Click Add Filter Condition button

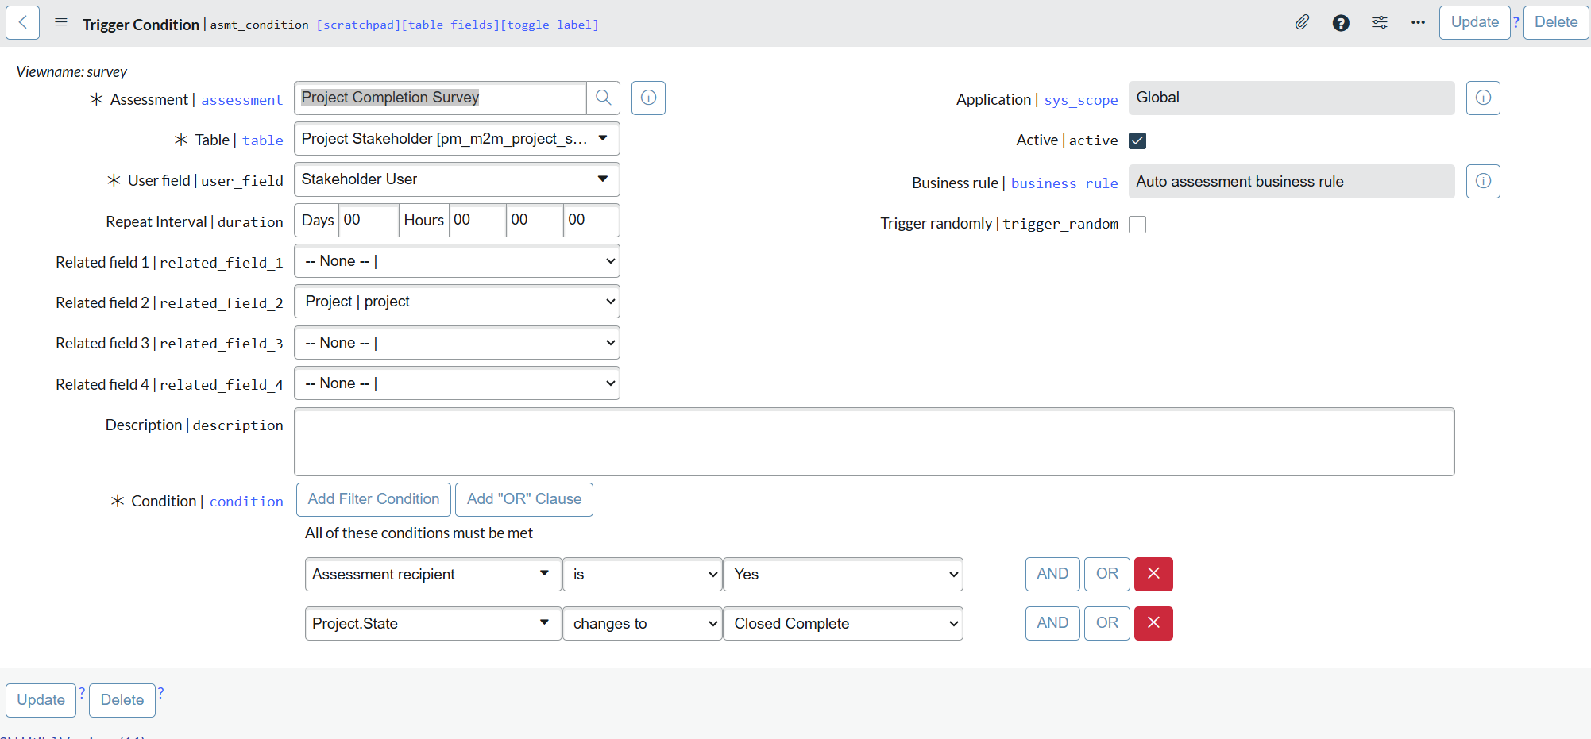[x=373, y=499]
